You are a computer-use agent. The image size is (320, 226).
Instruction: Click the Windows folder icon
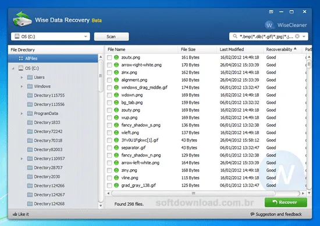click(x=30, y=86)
